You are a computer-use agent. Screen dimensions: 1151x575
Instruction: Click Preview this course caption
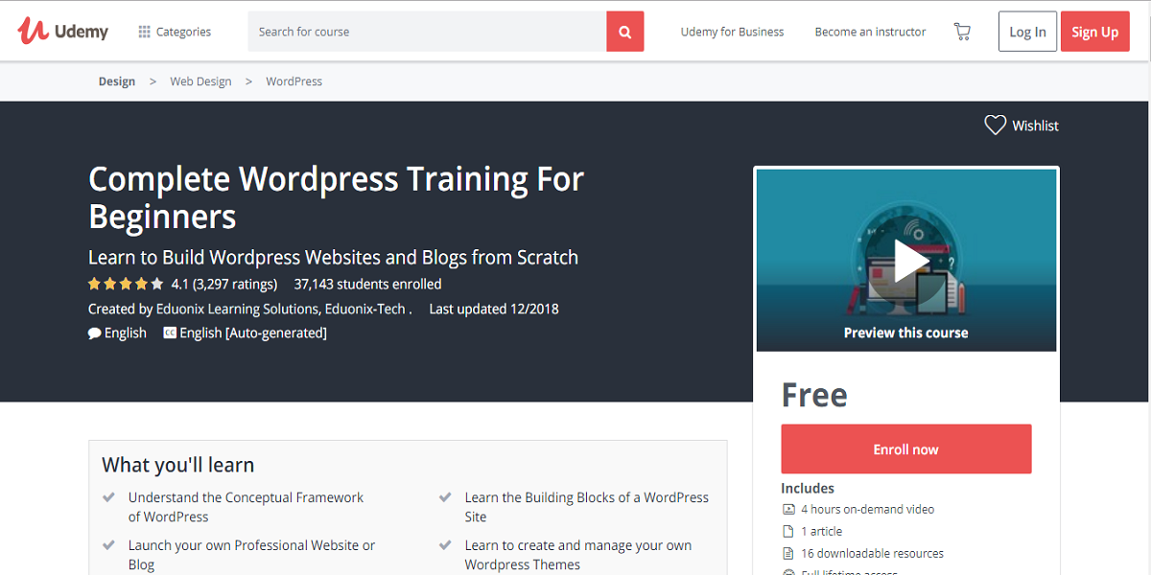pos(906,333)
